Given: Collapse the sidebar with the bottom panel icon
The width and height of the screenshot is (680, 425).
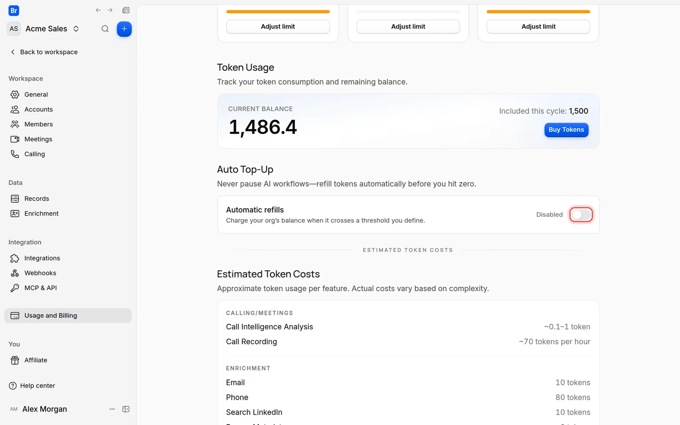Looking at the screenshot, I should tap(126, 409).
